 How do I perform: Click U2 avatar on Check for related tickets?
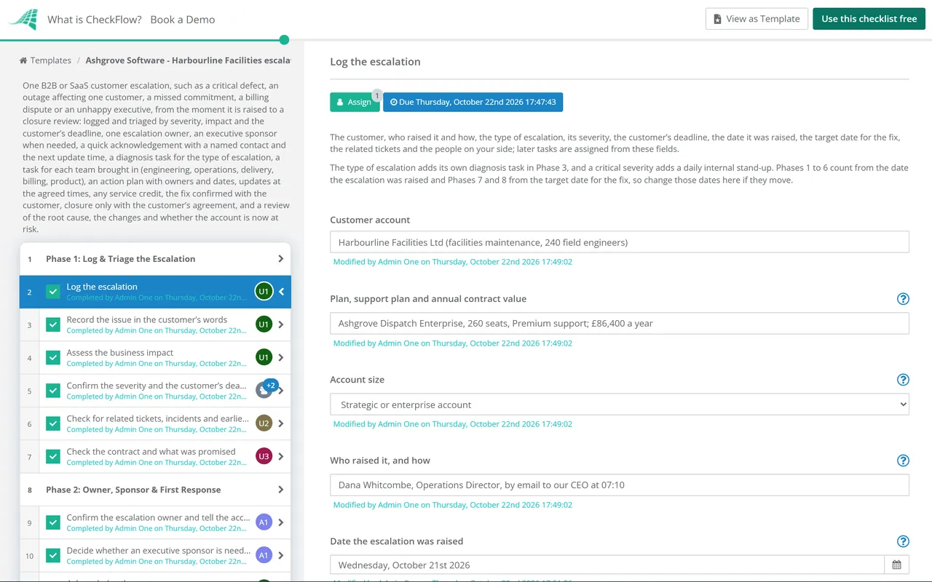(x=264, y=423)
